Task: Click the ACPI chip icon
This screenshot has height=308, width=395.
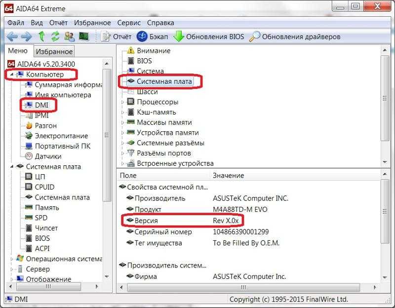Action: [29, 248]
